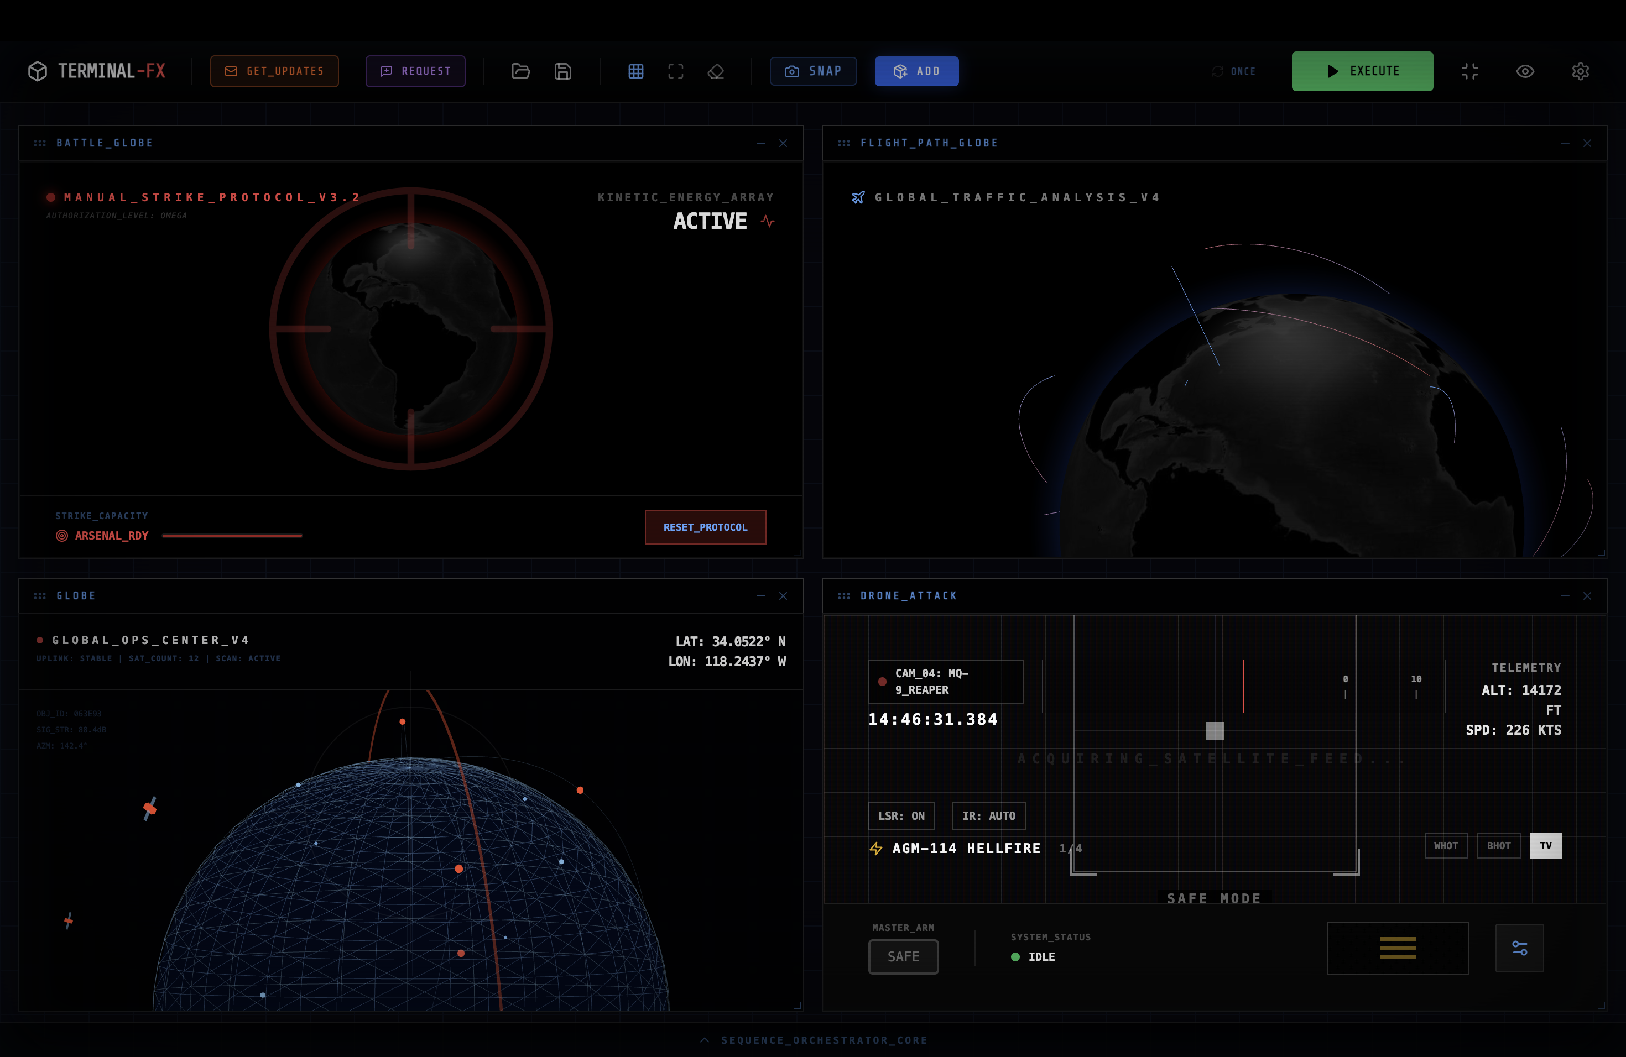This screenshot has height=1057, width=1626.
Task: Click the CAM_04: MQ-9_REAPER feed label
Action: click(x=946, y=682)
